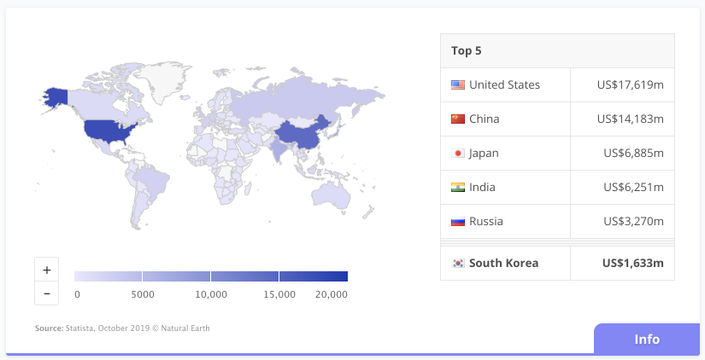Click the India flag icon
705x360 pixels.
[458, 187]
